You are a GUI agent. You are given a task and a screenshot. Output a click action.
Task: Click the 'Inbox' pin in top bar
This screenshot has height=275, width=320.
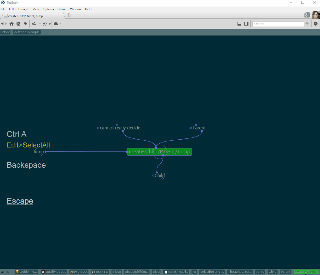point(6,32)
